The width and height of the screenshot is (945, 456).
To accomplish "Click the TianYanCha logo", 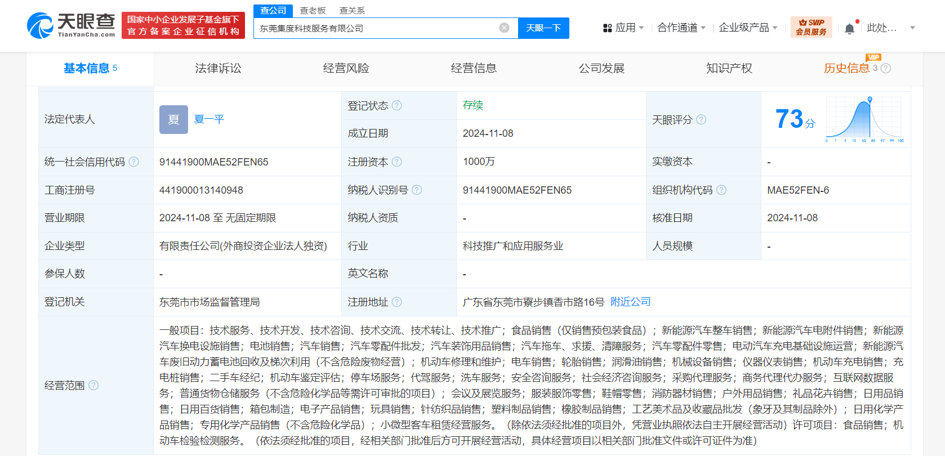I will (71, 25).
